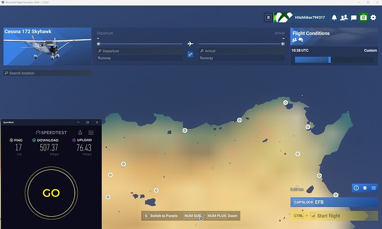
Task: Click the Search location field
Action: (x=47, y=73)
